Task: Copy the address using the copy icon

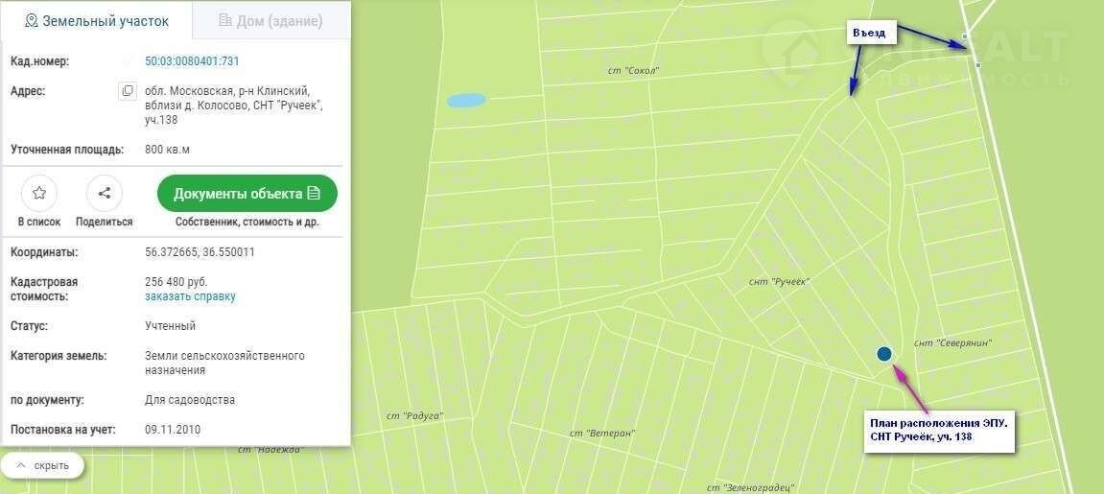Action: pos(128,91)
